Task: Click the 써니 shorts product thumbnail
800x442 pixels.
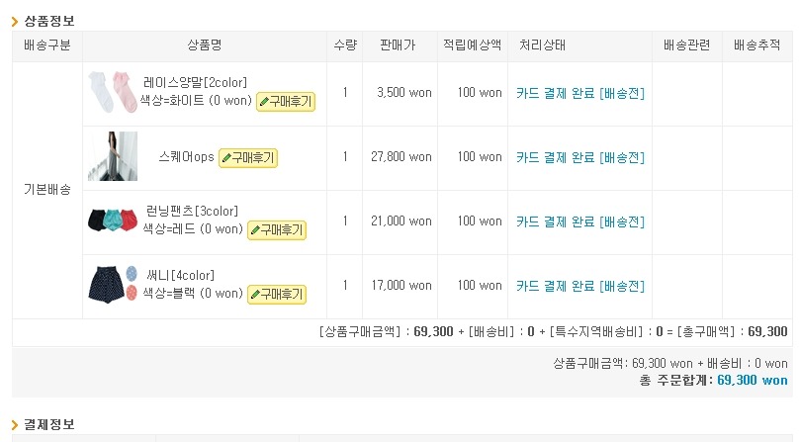Action: [x=112, y=284]
